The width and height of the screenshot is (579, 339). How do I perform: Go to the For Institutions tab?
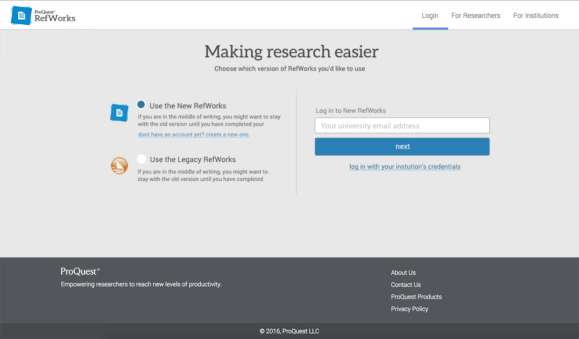coord(536,15)
